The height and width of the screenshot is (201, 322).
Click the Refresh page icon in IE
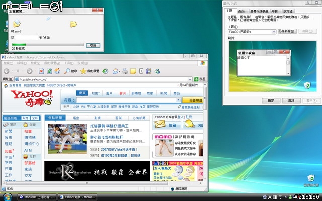pos(49,71)
